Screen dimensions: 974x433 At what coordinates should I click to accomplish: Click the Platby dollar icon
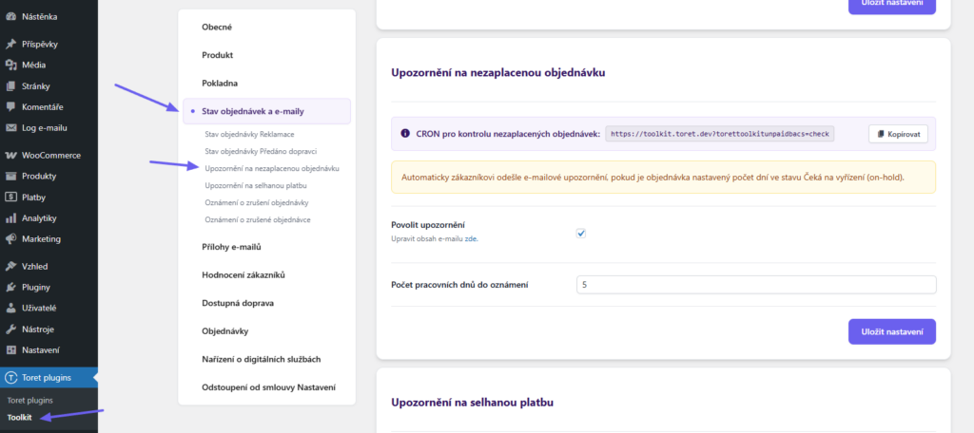pos(10,198)
